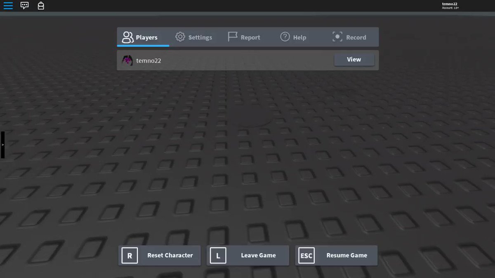Viewport: 495px width, 278px height.
Task: Click the Leave Game button
Action: coord(248,255)
